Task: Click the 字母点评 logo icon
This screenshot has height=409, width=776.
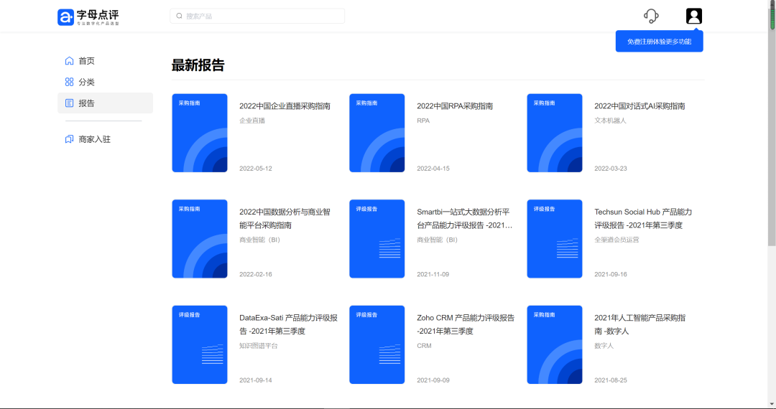Action: (x=65, y=17)
